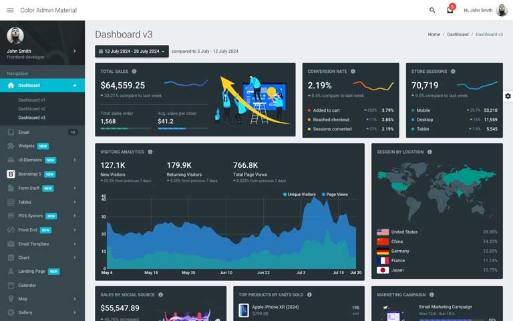Open the search icon in top bar
The image size is (513, 321).
[432, 10]
